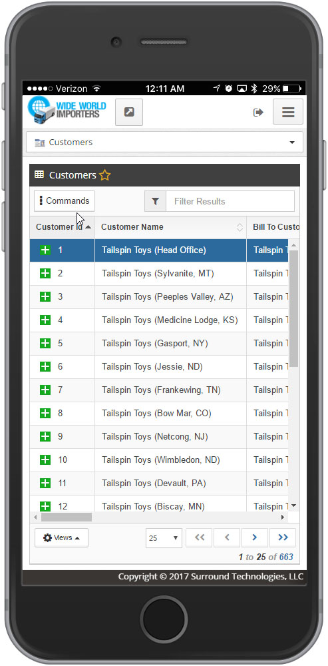Click the filter funnel icon
Image resolution: width=328 pixels, height=666 pixels.
(x=155, y=201)
